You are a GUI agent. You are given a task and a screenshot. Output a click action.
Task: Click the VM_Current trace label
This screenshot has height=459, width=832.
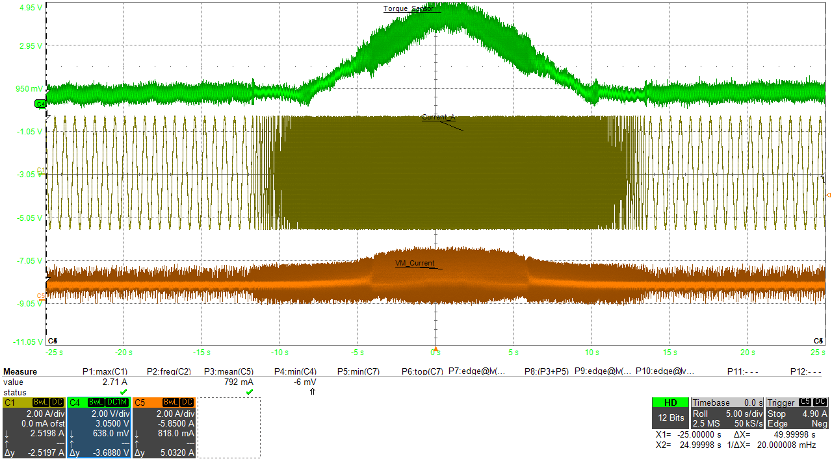pos(415,264)
